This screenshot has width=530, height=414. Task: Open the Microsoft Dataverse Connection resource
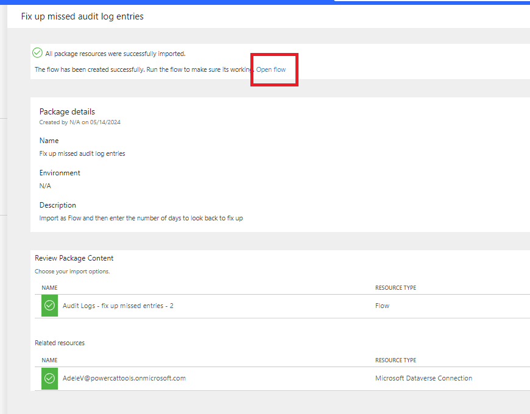(x=423, y=377)
